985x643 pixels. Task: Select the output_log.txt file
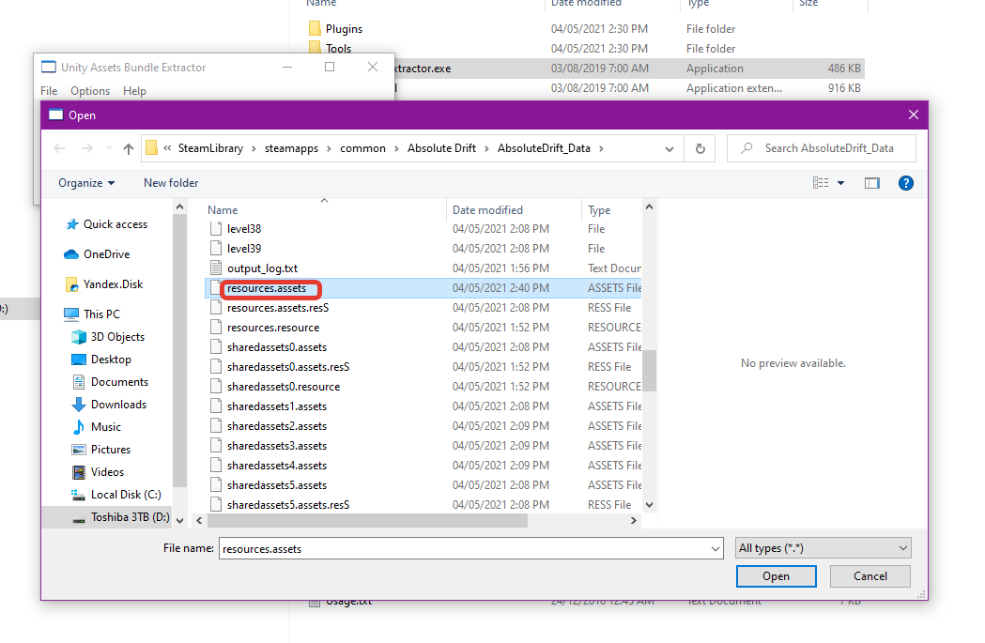click(x=263, y=268)
